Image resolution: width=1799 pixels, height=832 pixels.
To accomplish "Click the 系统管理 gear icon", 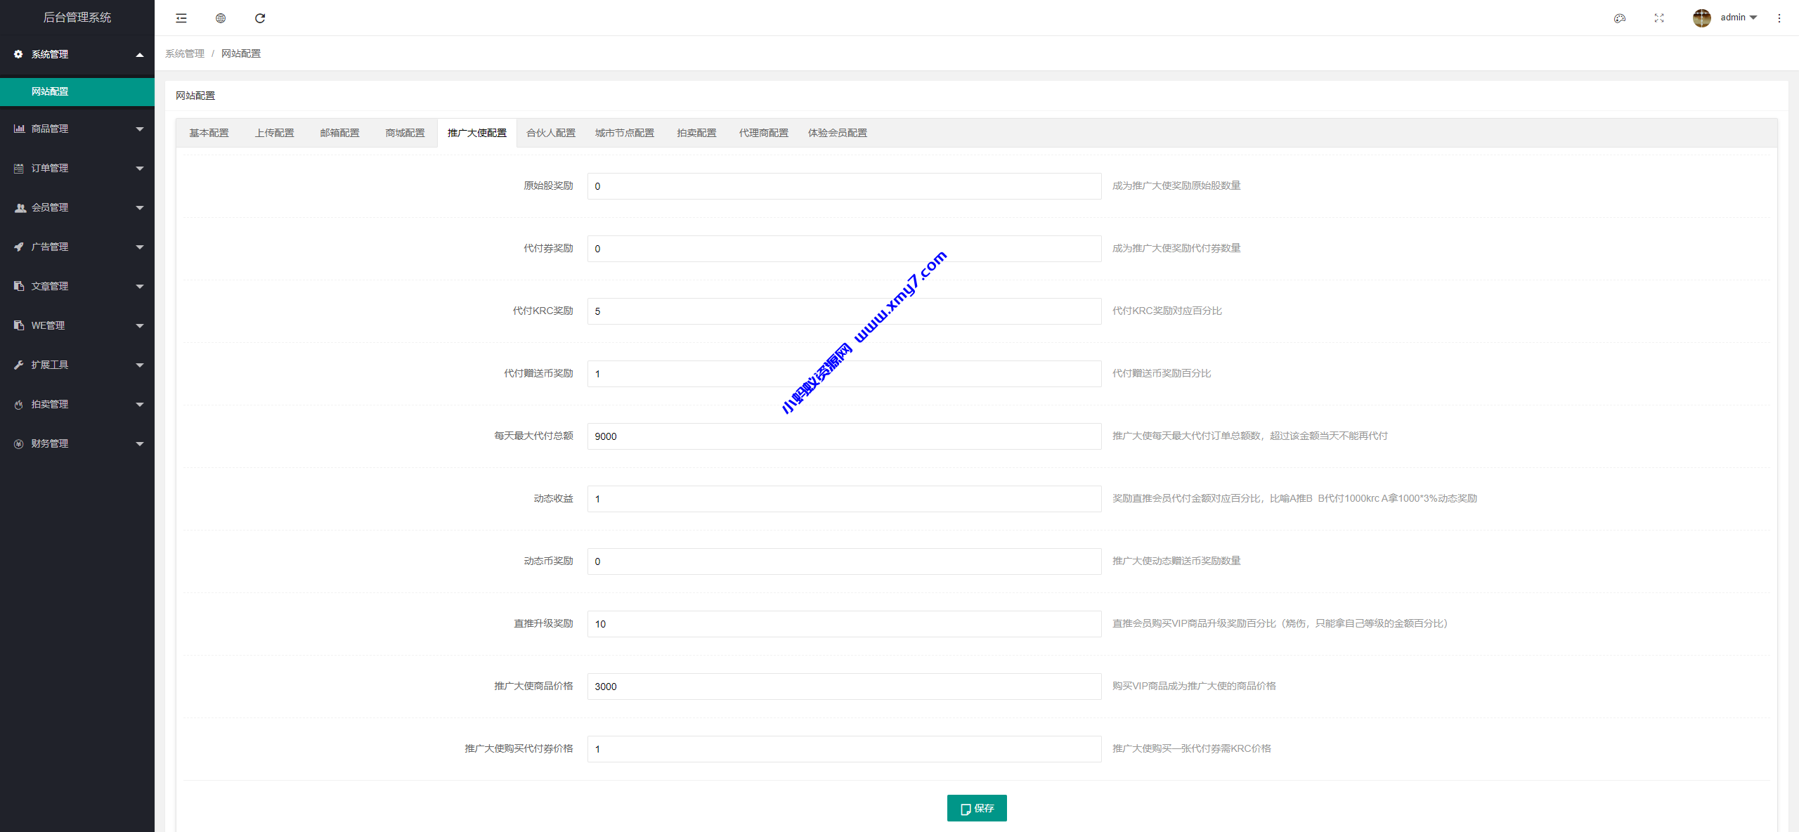I will click(18, 54).
